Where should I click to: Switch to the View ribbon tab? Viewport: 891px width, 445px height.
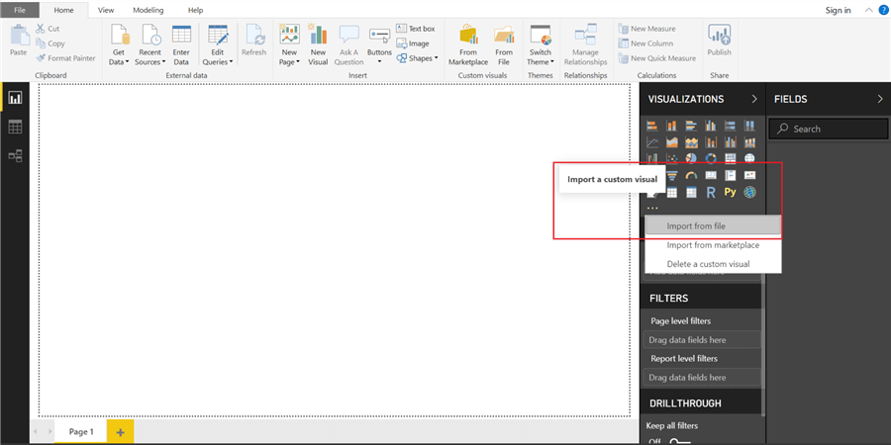[106, 10]
